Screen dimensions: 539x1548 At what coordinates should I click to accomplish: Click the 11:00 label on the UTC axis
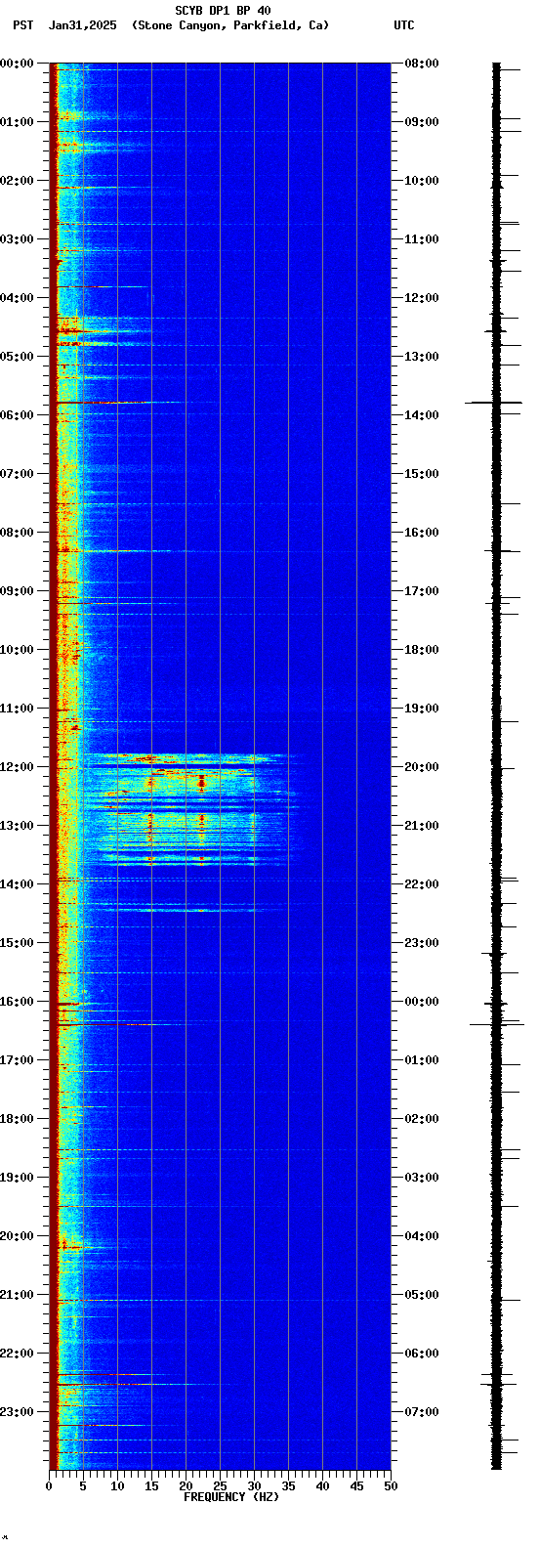(422, 239)
